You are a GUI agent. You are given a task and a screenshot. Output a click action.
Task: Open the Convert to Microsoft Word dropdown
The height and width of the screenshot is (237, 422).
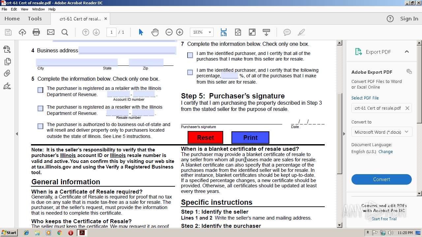(x=381, y=132)
